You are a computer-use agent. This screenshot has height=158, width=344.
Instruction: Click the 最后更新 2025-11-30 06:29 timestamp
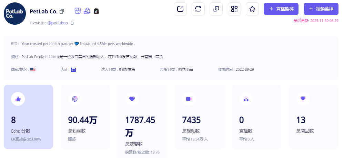pos(316,21)
